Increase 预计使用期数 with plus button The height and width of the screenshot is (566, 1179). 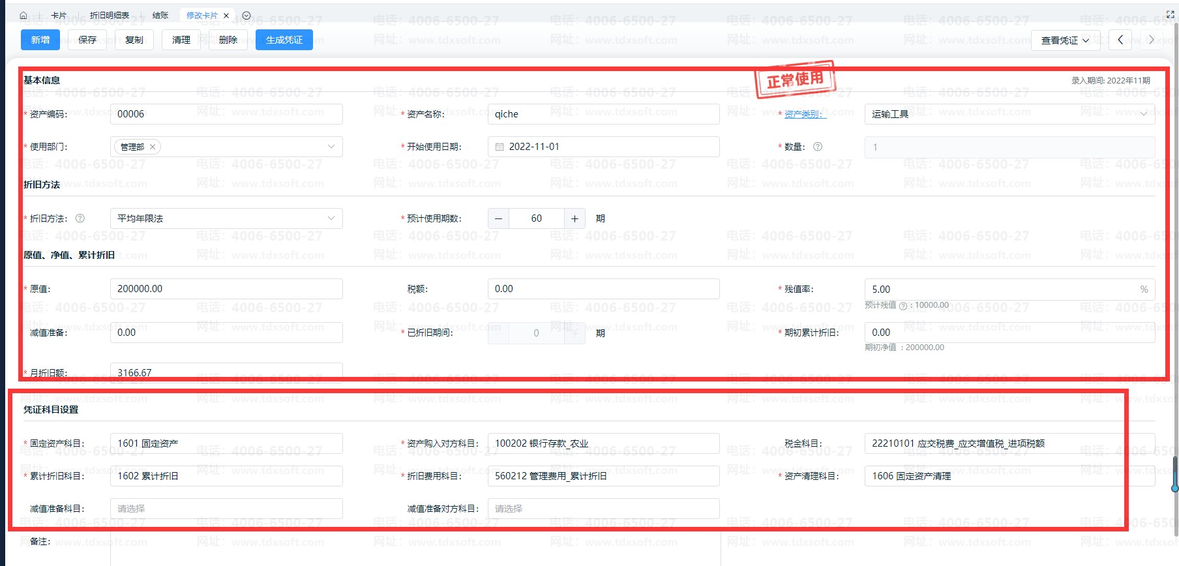pos(575,218)
